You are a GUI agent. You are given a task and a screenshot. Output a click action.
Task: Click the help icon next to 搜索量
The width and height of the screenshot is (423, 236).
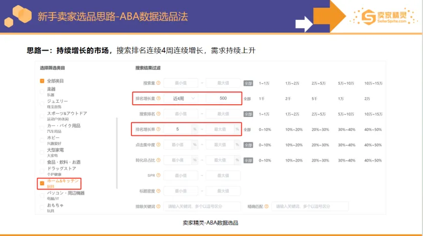click(158, 83)
